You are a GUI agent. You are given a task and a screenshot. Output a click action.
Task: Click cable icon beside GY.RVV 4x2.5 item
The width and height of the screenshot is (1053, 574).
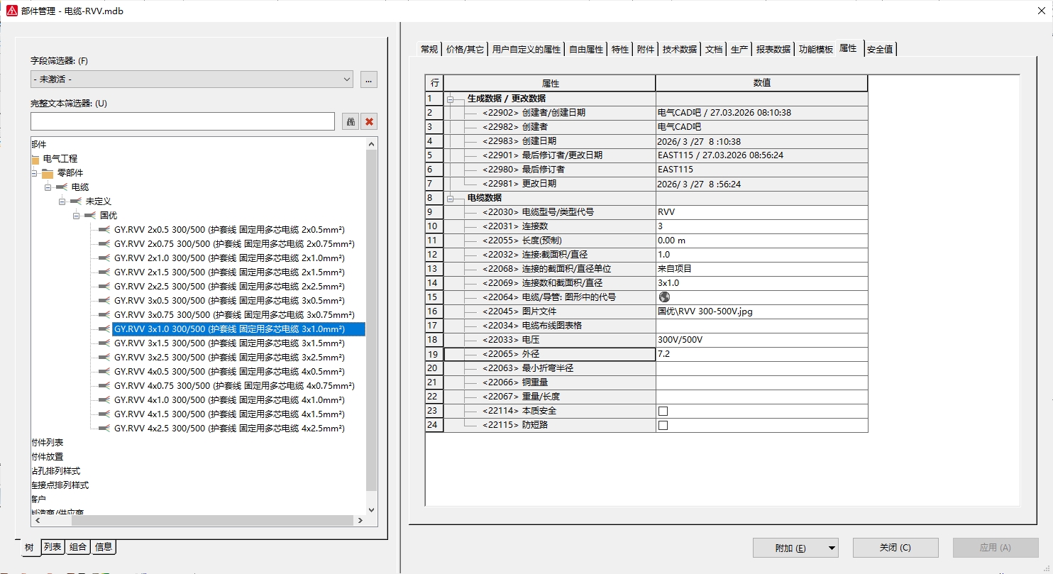[104, 429]
